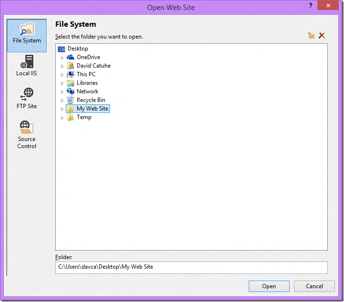Select the Libraries label
344x302 pixels.
(87, 83)
